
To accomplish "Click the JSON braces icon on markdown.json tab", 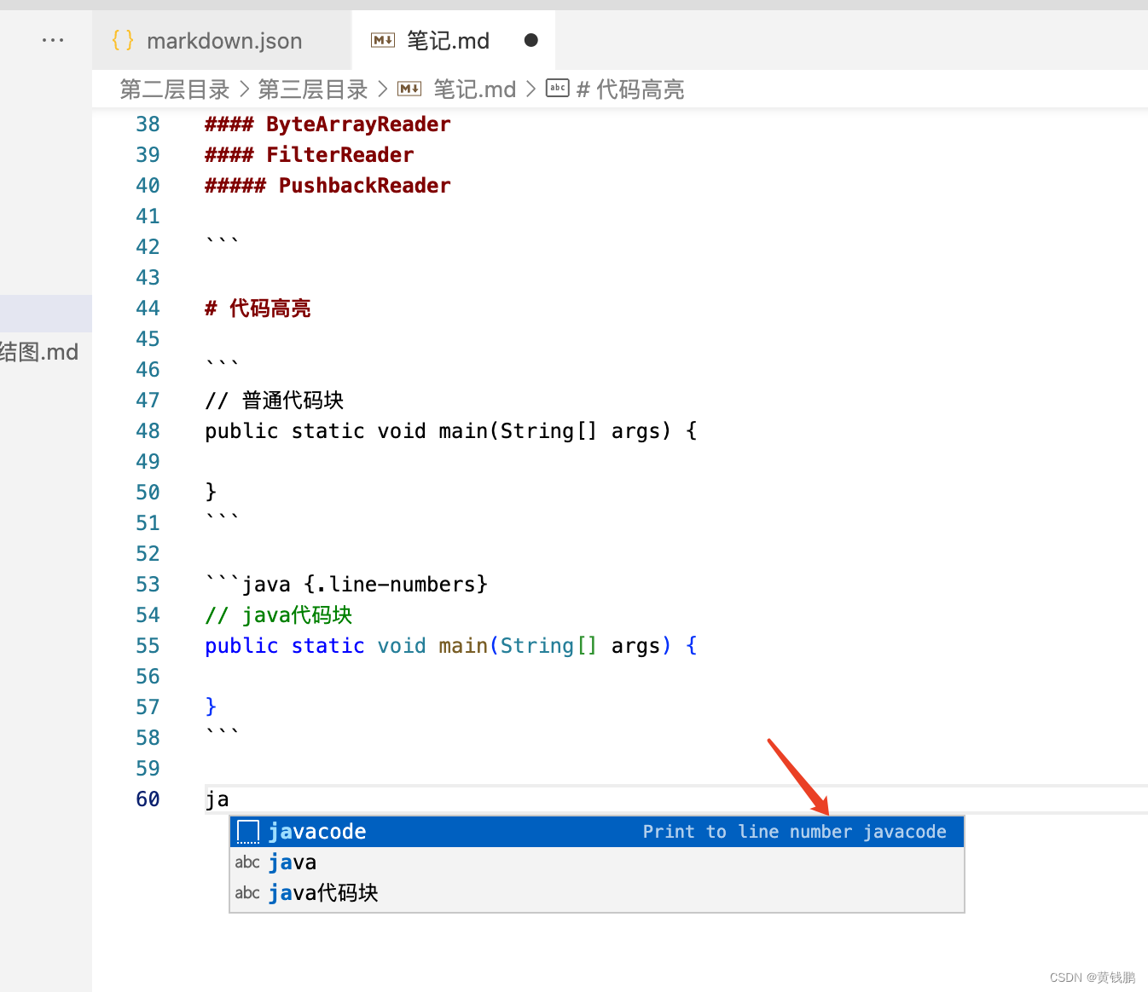I will pyautogui.click(x=123, y=40).
